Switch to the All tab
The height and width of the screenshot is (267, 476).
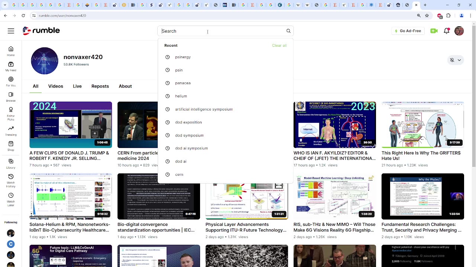[x=35, y=86]
